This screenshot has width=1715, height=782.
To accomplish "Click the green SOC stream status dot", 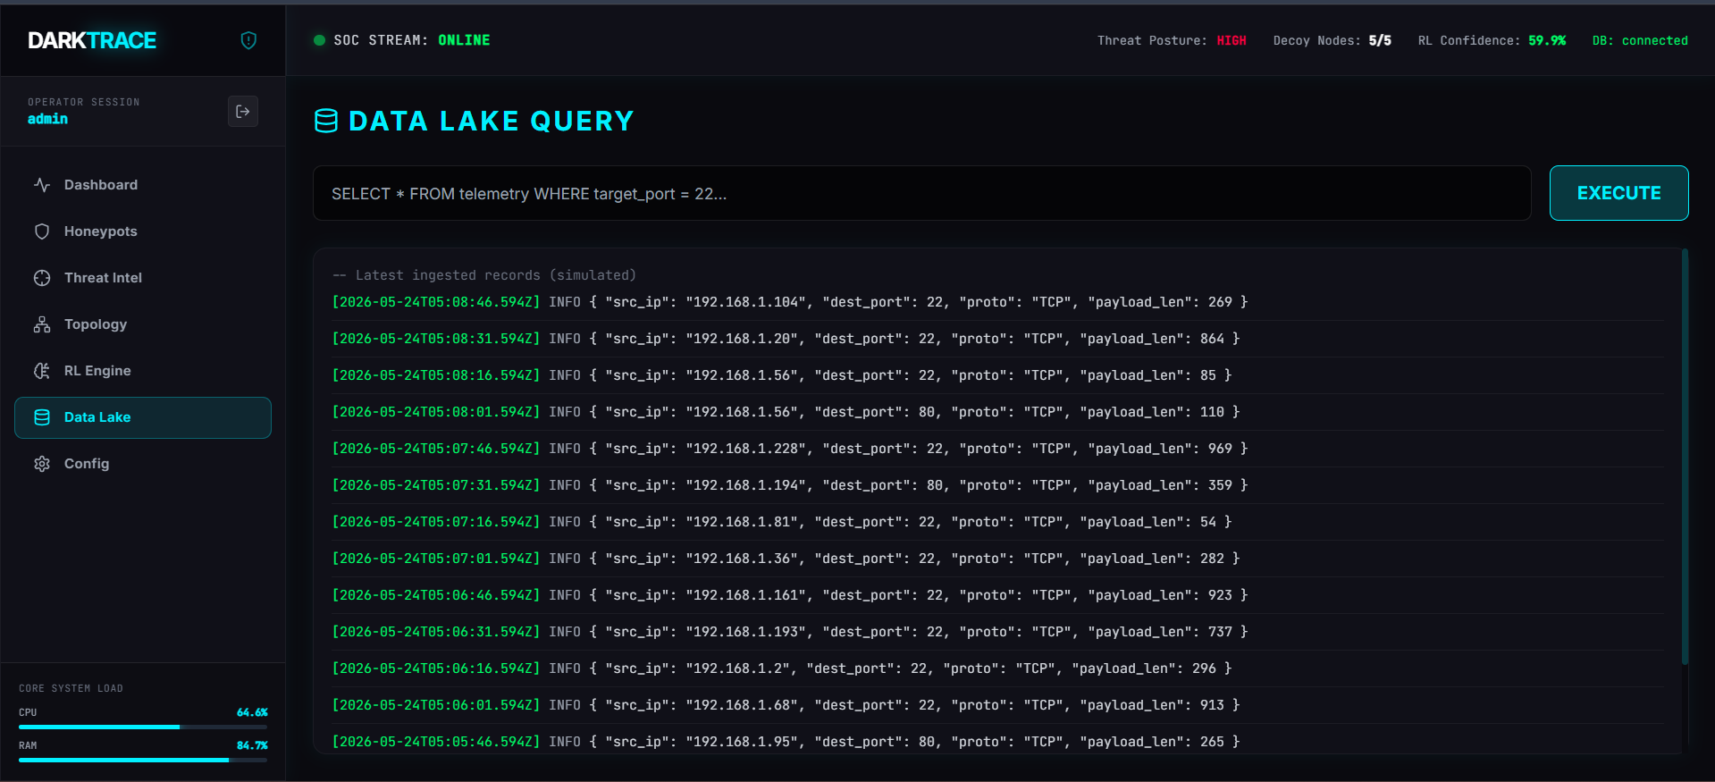I will [x=319, y=40].
